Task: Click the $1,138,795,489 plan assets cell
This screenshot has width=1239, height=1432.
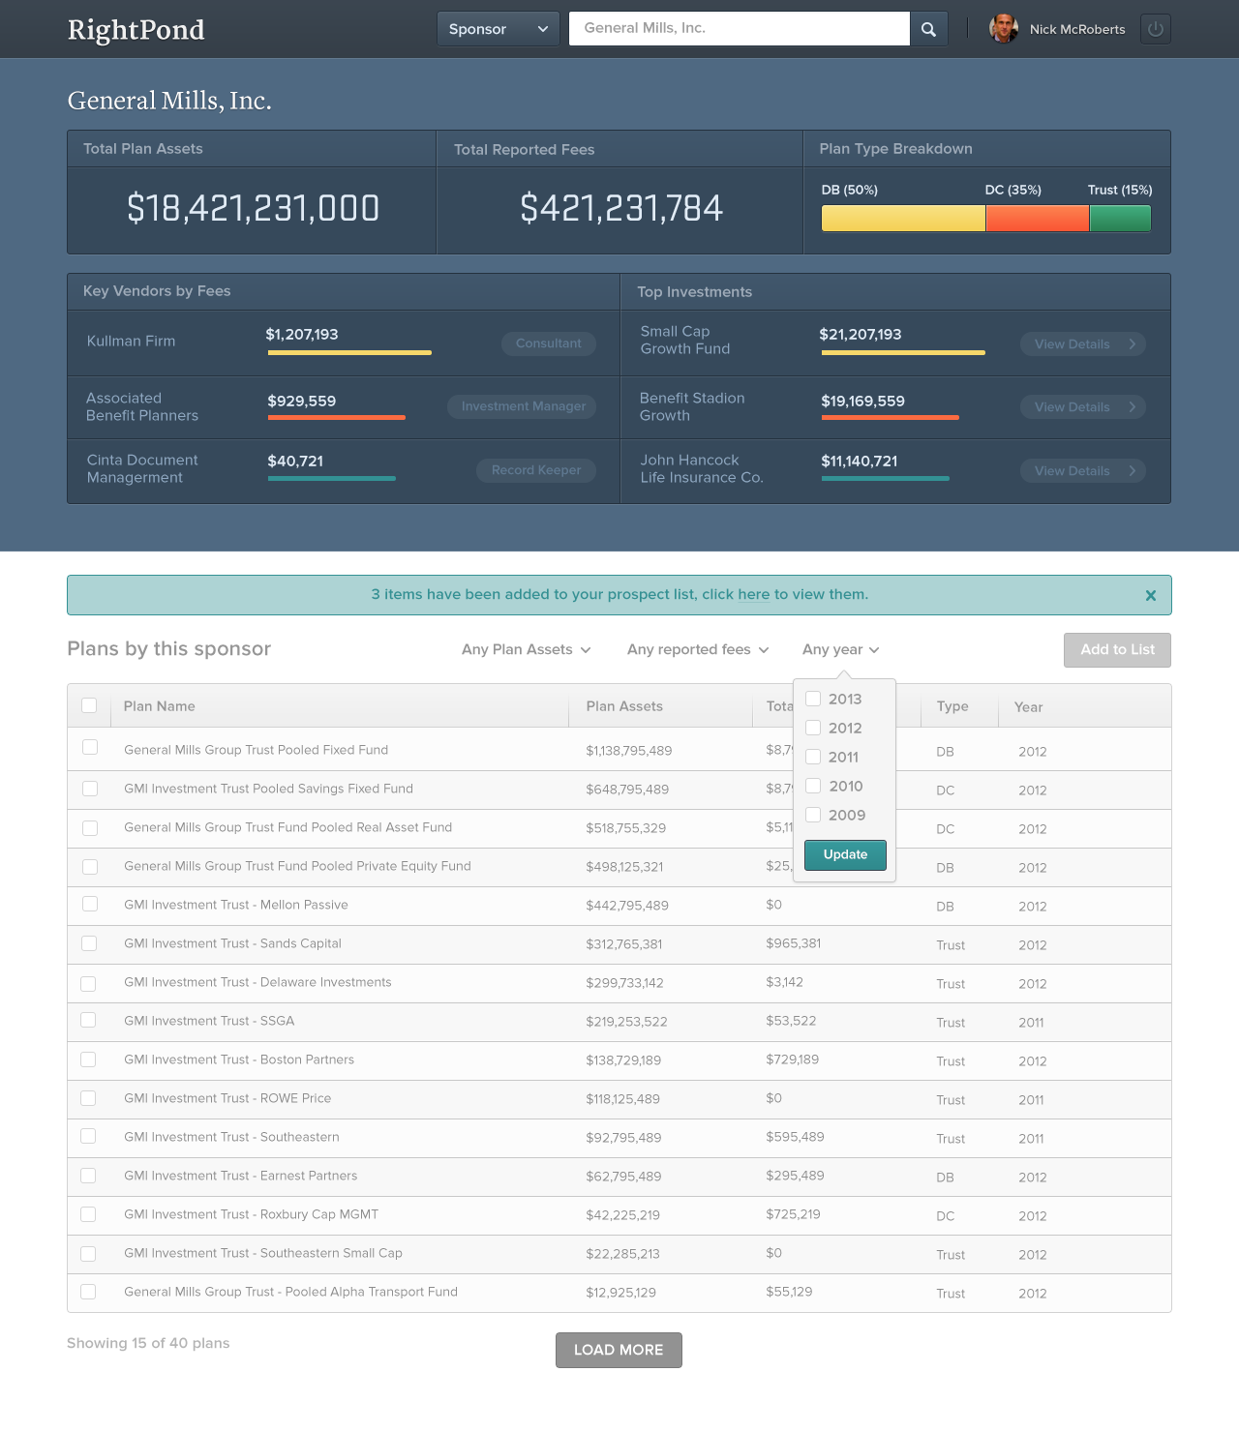Action: pos(629,751)
